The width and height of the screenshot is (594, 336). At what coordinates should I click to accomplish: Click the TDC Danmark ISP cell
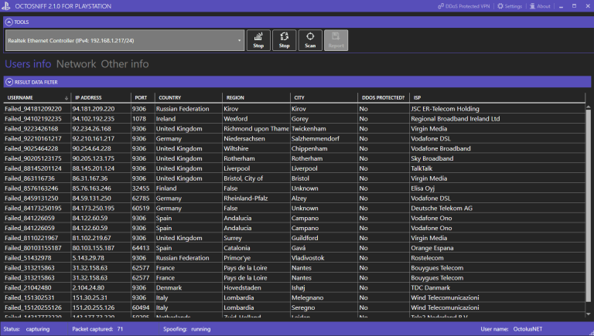[x=430, y=287]
